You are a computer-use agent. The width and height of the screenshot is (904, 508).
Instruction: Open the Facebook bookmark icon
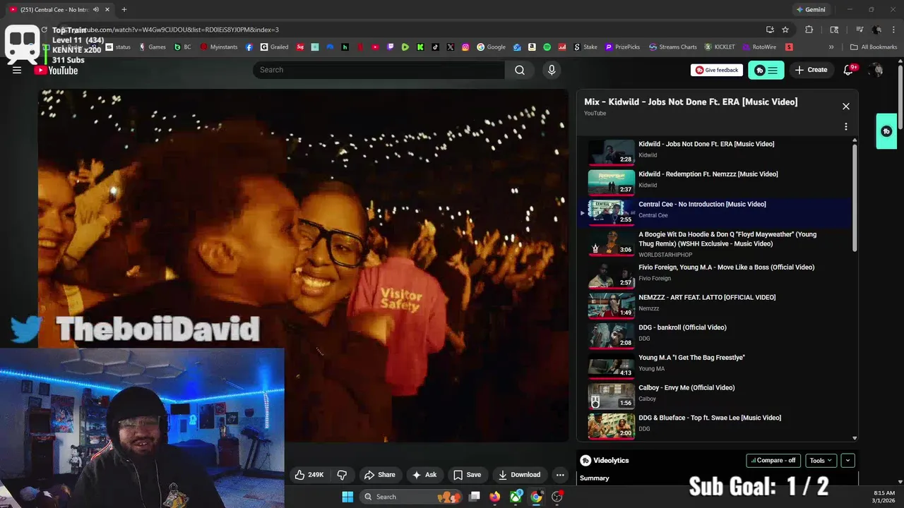tap(249, 47)
